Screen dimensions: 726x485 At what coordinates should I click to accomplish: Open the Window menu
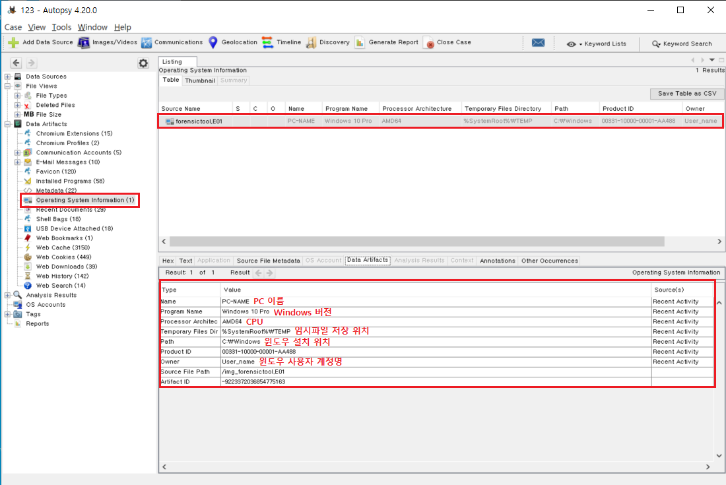(92, 27)
